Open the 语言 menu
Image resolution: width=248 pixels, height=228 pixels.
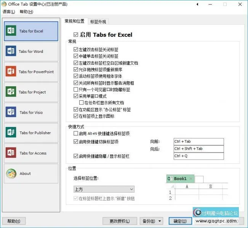coord(9,12)
